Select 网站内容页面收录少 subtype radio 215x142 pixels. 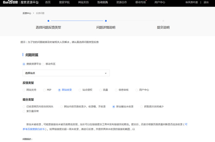(x=61, y=107)
